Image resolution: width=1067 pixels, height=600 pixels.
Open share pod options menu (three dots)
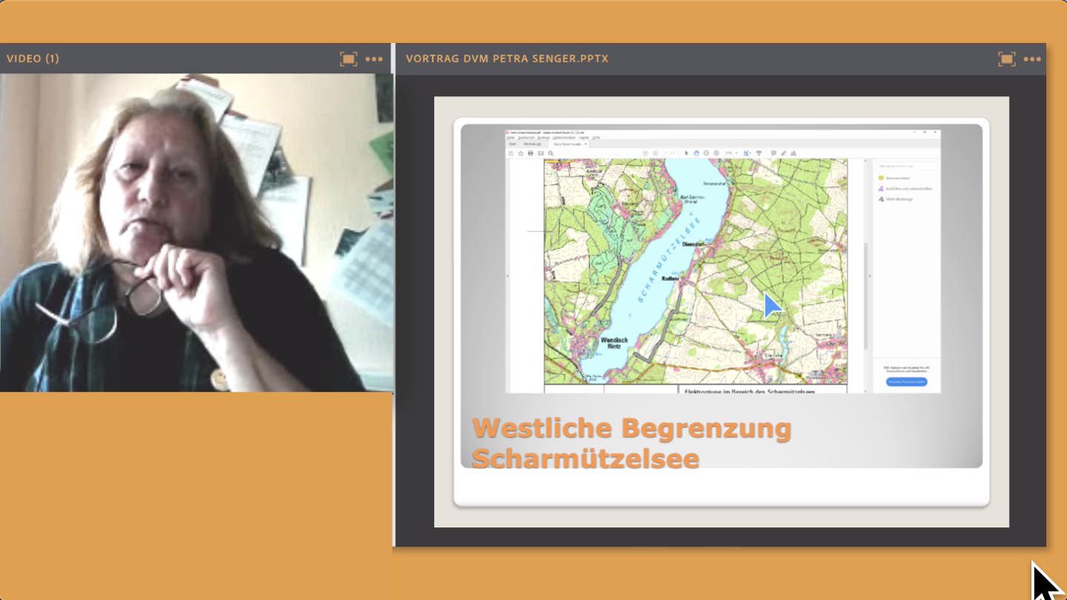[x=1032, y=59]
